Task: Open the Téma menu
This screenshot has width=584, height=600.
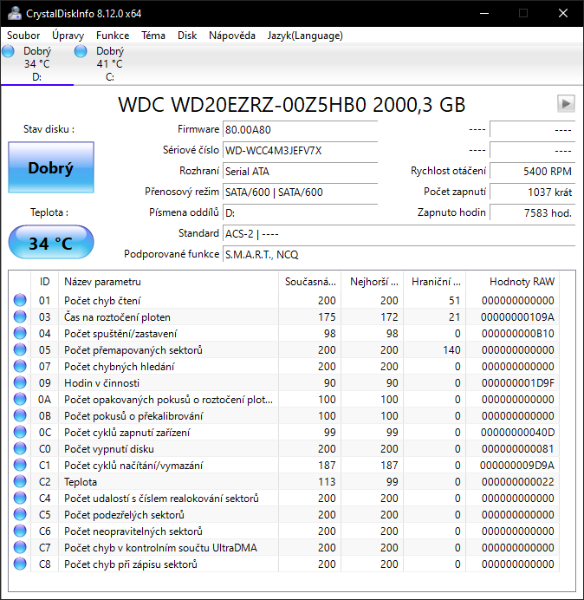Action: coord(153,36)
